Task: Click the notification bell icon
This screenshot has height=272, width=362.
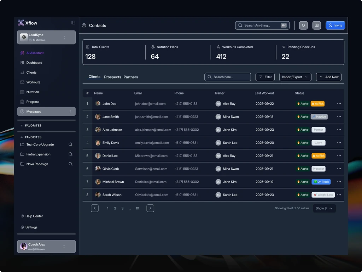Action: click(x=303, y=25)
